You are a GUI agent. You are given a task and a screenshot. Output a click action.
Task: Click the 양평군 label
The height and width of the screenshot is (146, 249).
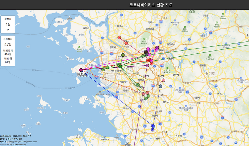[203, 65]
